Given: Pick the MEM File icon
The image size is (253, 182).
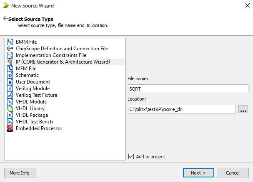Looking at the screenshot, I should [10, 69].
